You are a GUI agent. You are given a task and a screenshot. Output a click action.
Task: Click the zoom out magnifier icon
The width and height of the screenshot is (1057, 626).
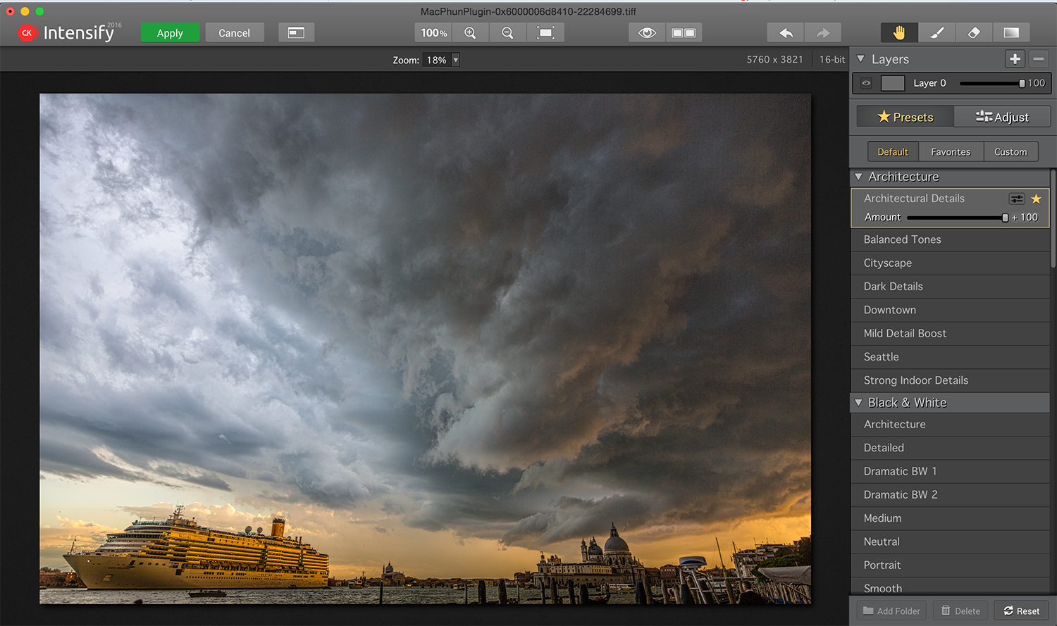tap(507, 33)
